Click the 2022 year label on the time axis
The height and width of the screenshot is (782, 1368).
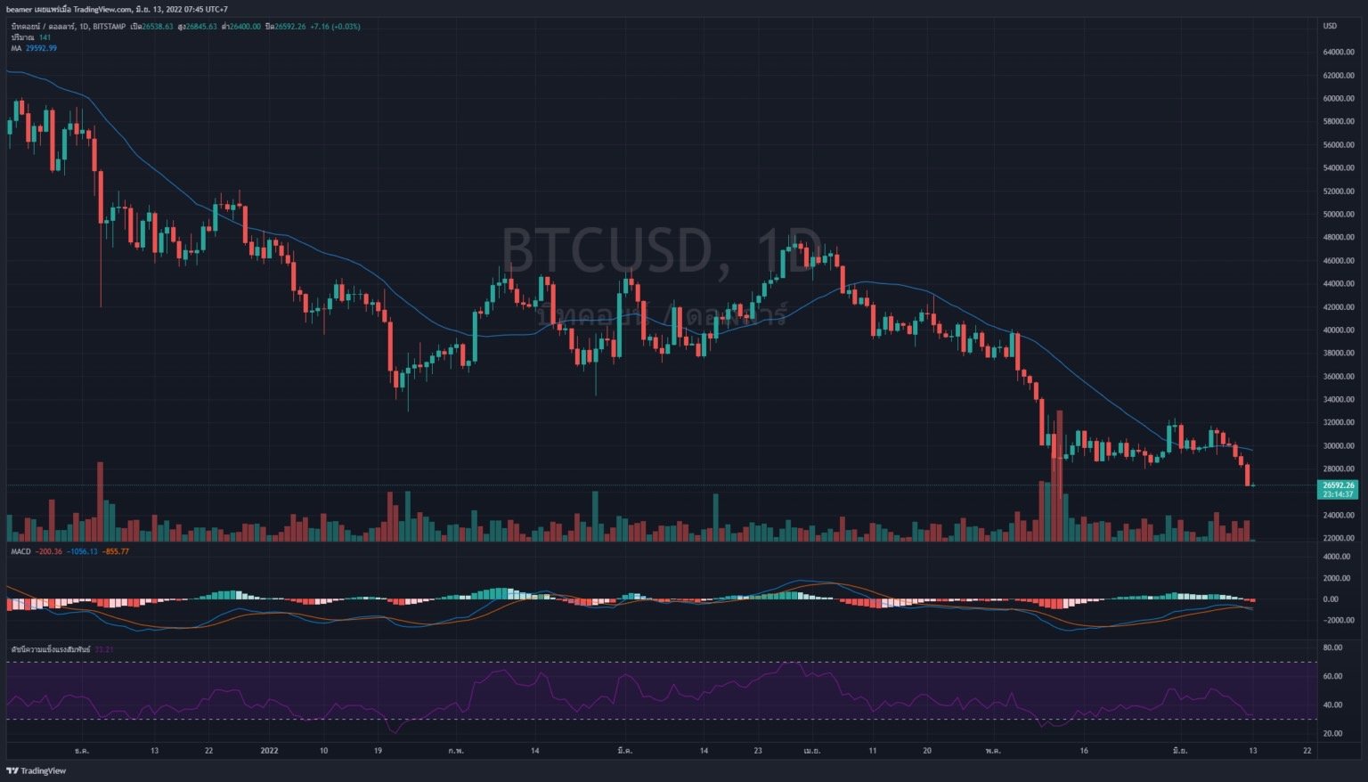pos(270,751)
